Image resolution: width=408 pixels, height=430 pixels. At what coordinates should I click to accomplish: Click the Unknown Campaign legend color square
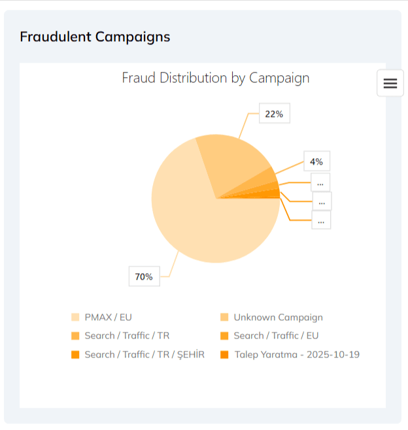coord(224,318)
